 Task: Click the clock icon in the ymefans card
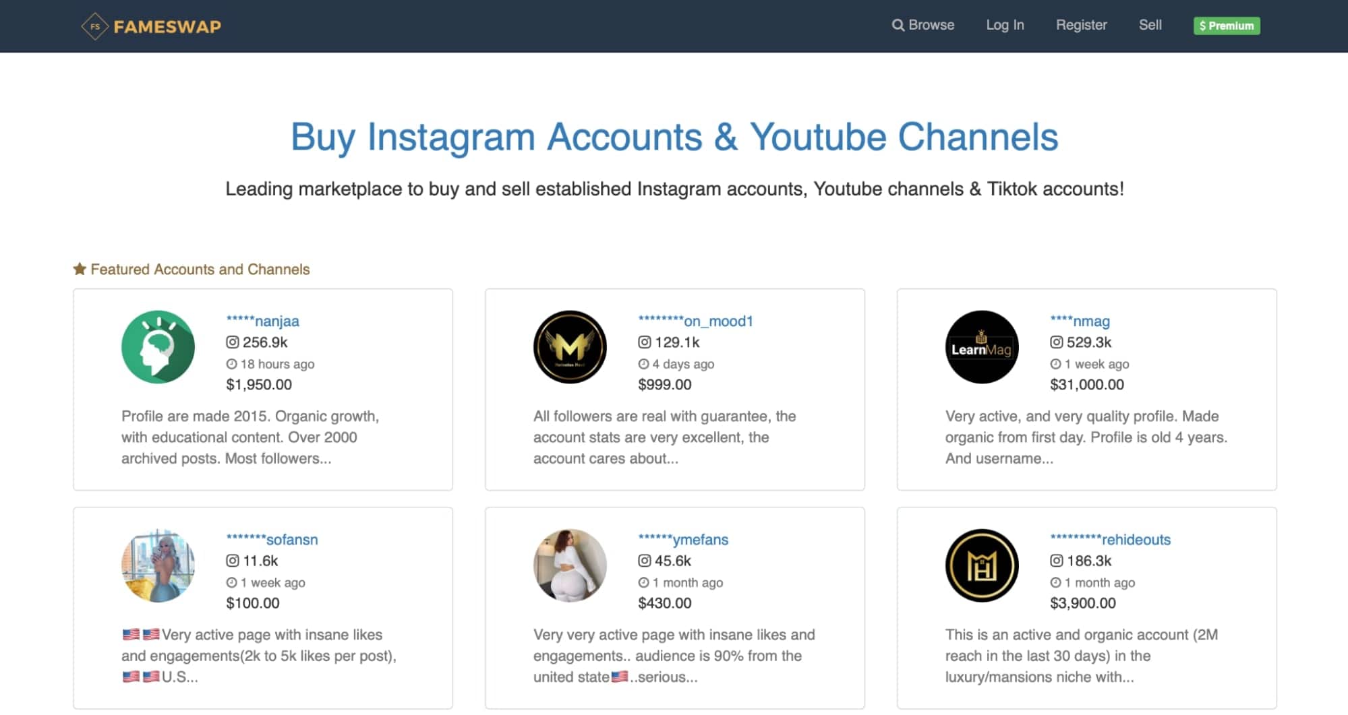click(643, 582)
